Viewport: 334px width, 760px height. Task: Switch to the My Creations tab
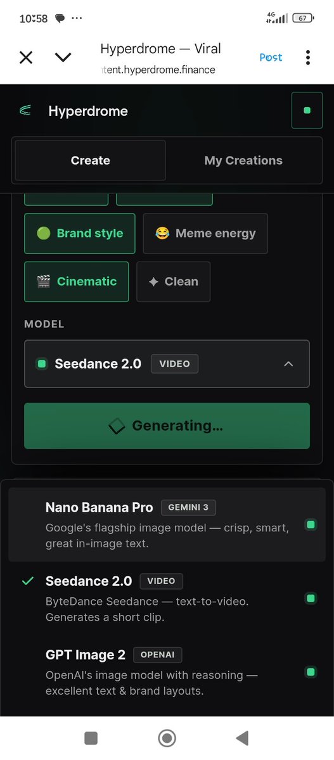(x=243, y=160)
